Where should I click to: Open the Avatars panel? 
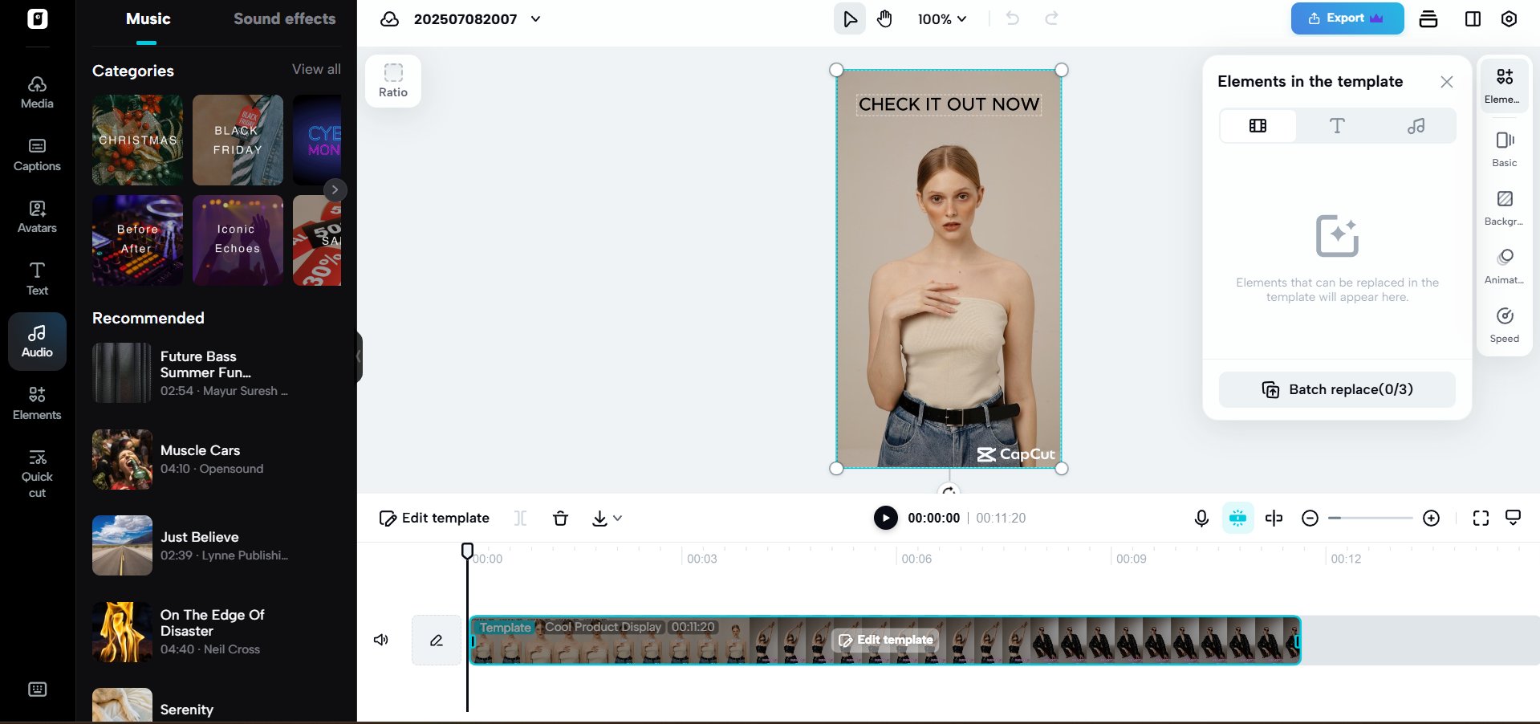click(x=37, y=215)
